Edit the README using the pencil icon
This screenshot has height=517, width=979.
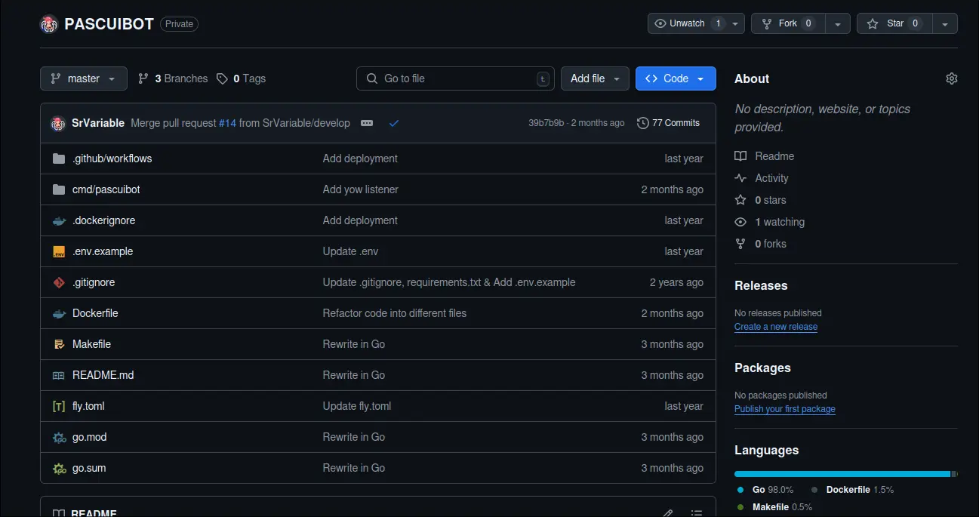(x=667, y=512)
